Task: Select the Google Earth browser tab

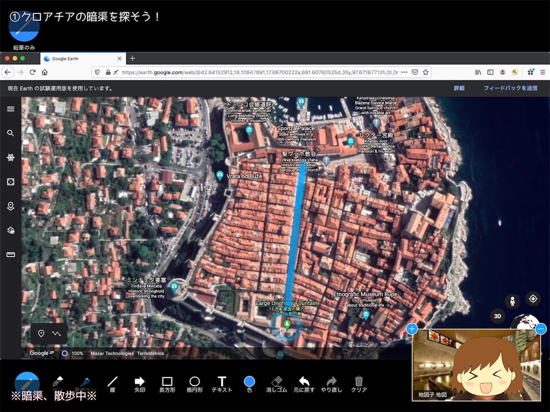Action: tap(82, 58)
